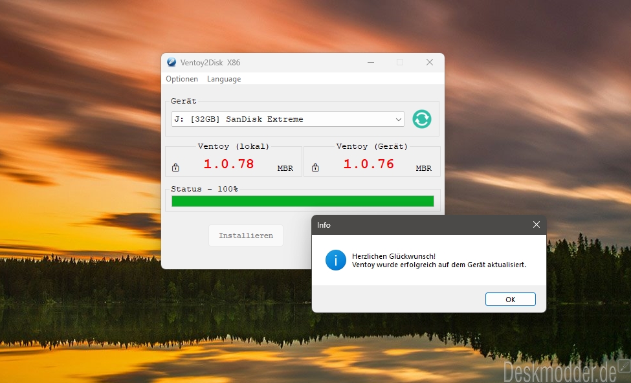
Task: Minimize the Ventoy2Disk window
Action: [x=371, y=62]
